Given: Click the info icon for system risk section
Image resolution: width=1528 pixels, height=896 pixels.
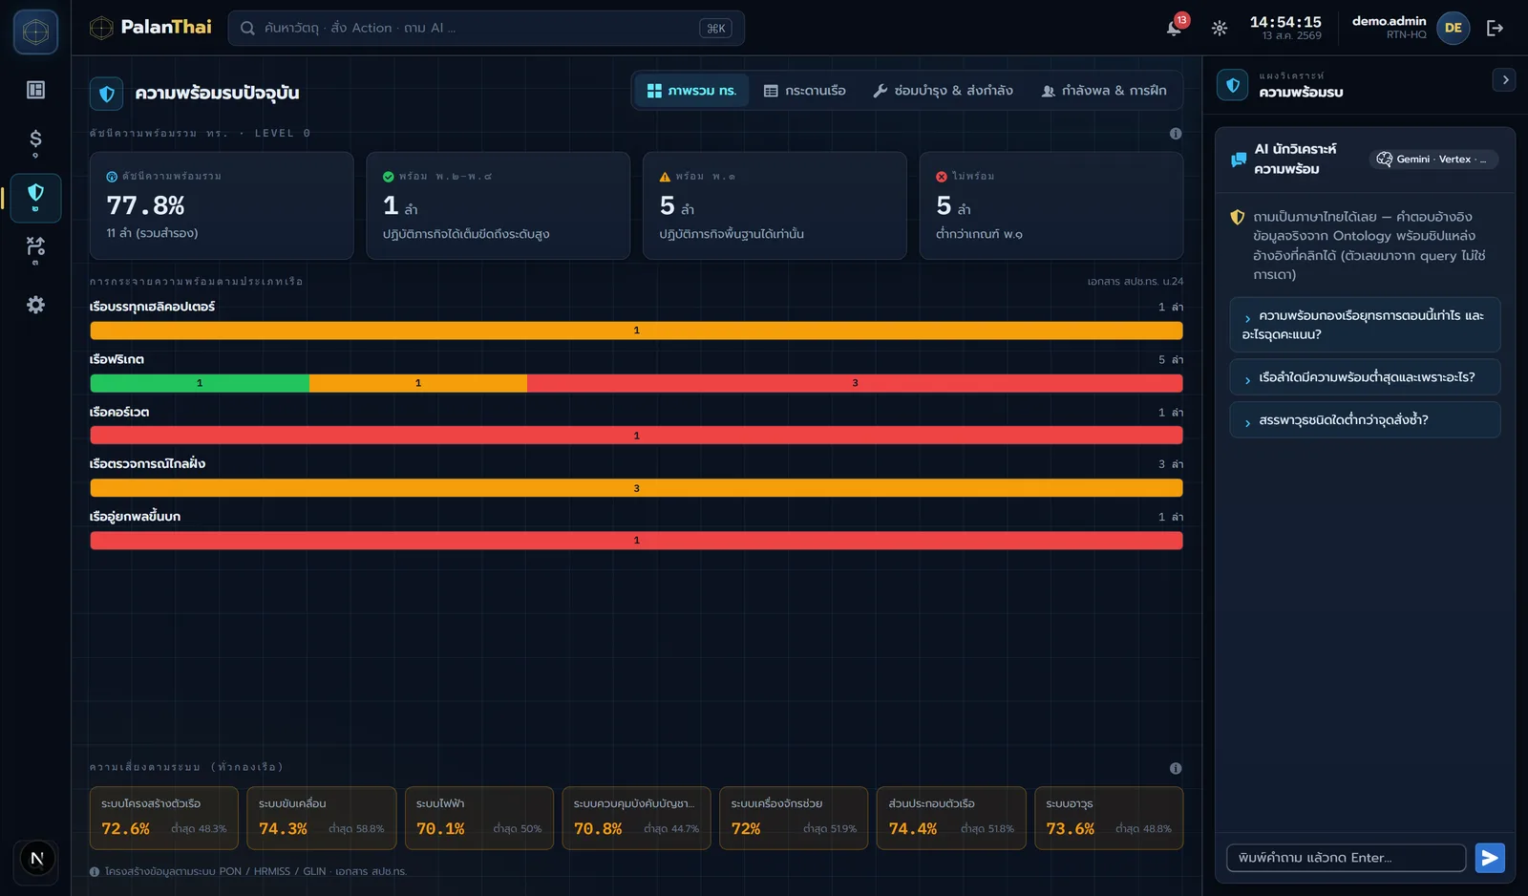Looking at the screenshot, I should 1176,768.
